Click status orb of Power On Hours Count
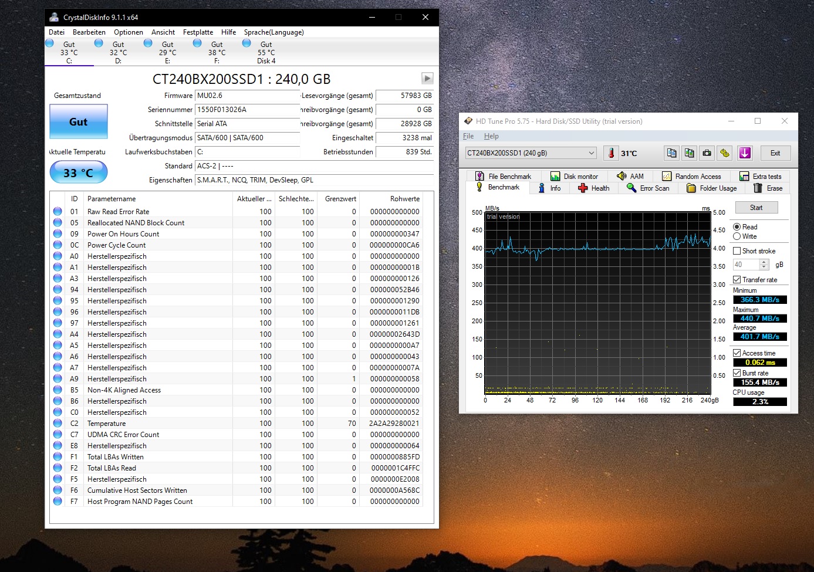814x572 pixels. tap(58, 233)
